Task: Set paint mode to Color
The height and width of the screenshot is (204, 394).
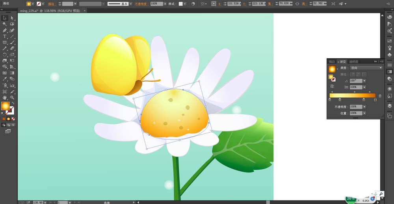Action: [4, 119]
